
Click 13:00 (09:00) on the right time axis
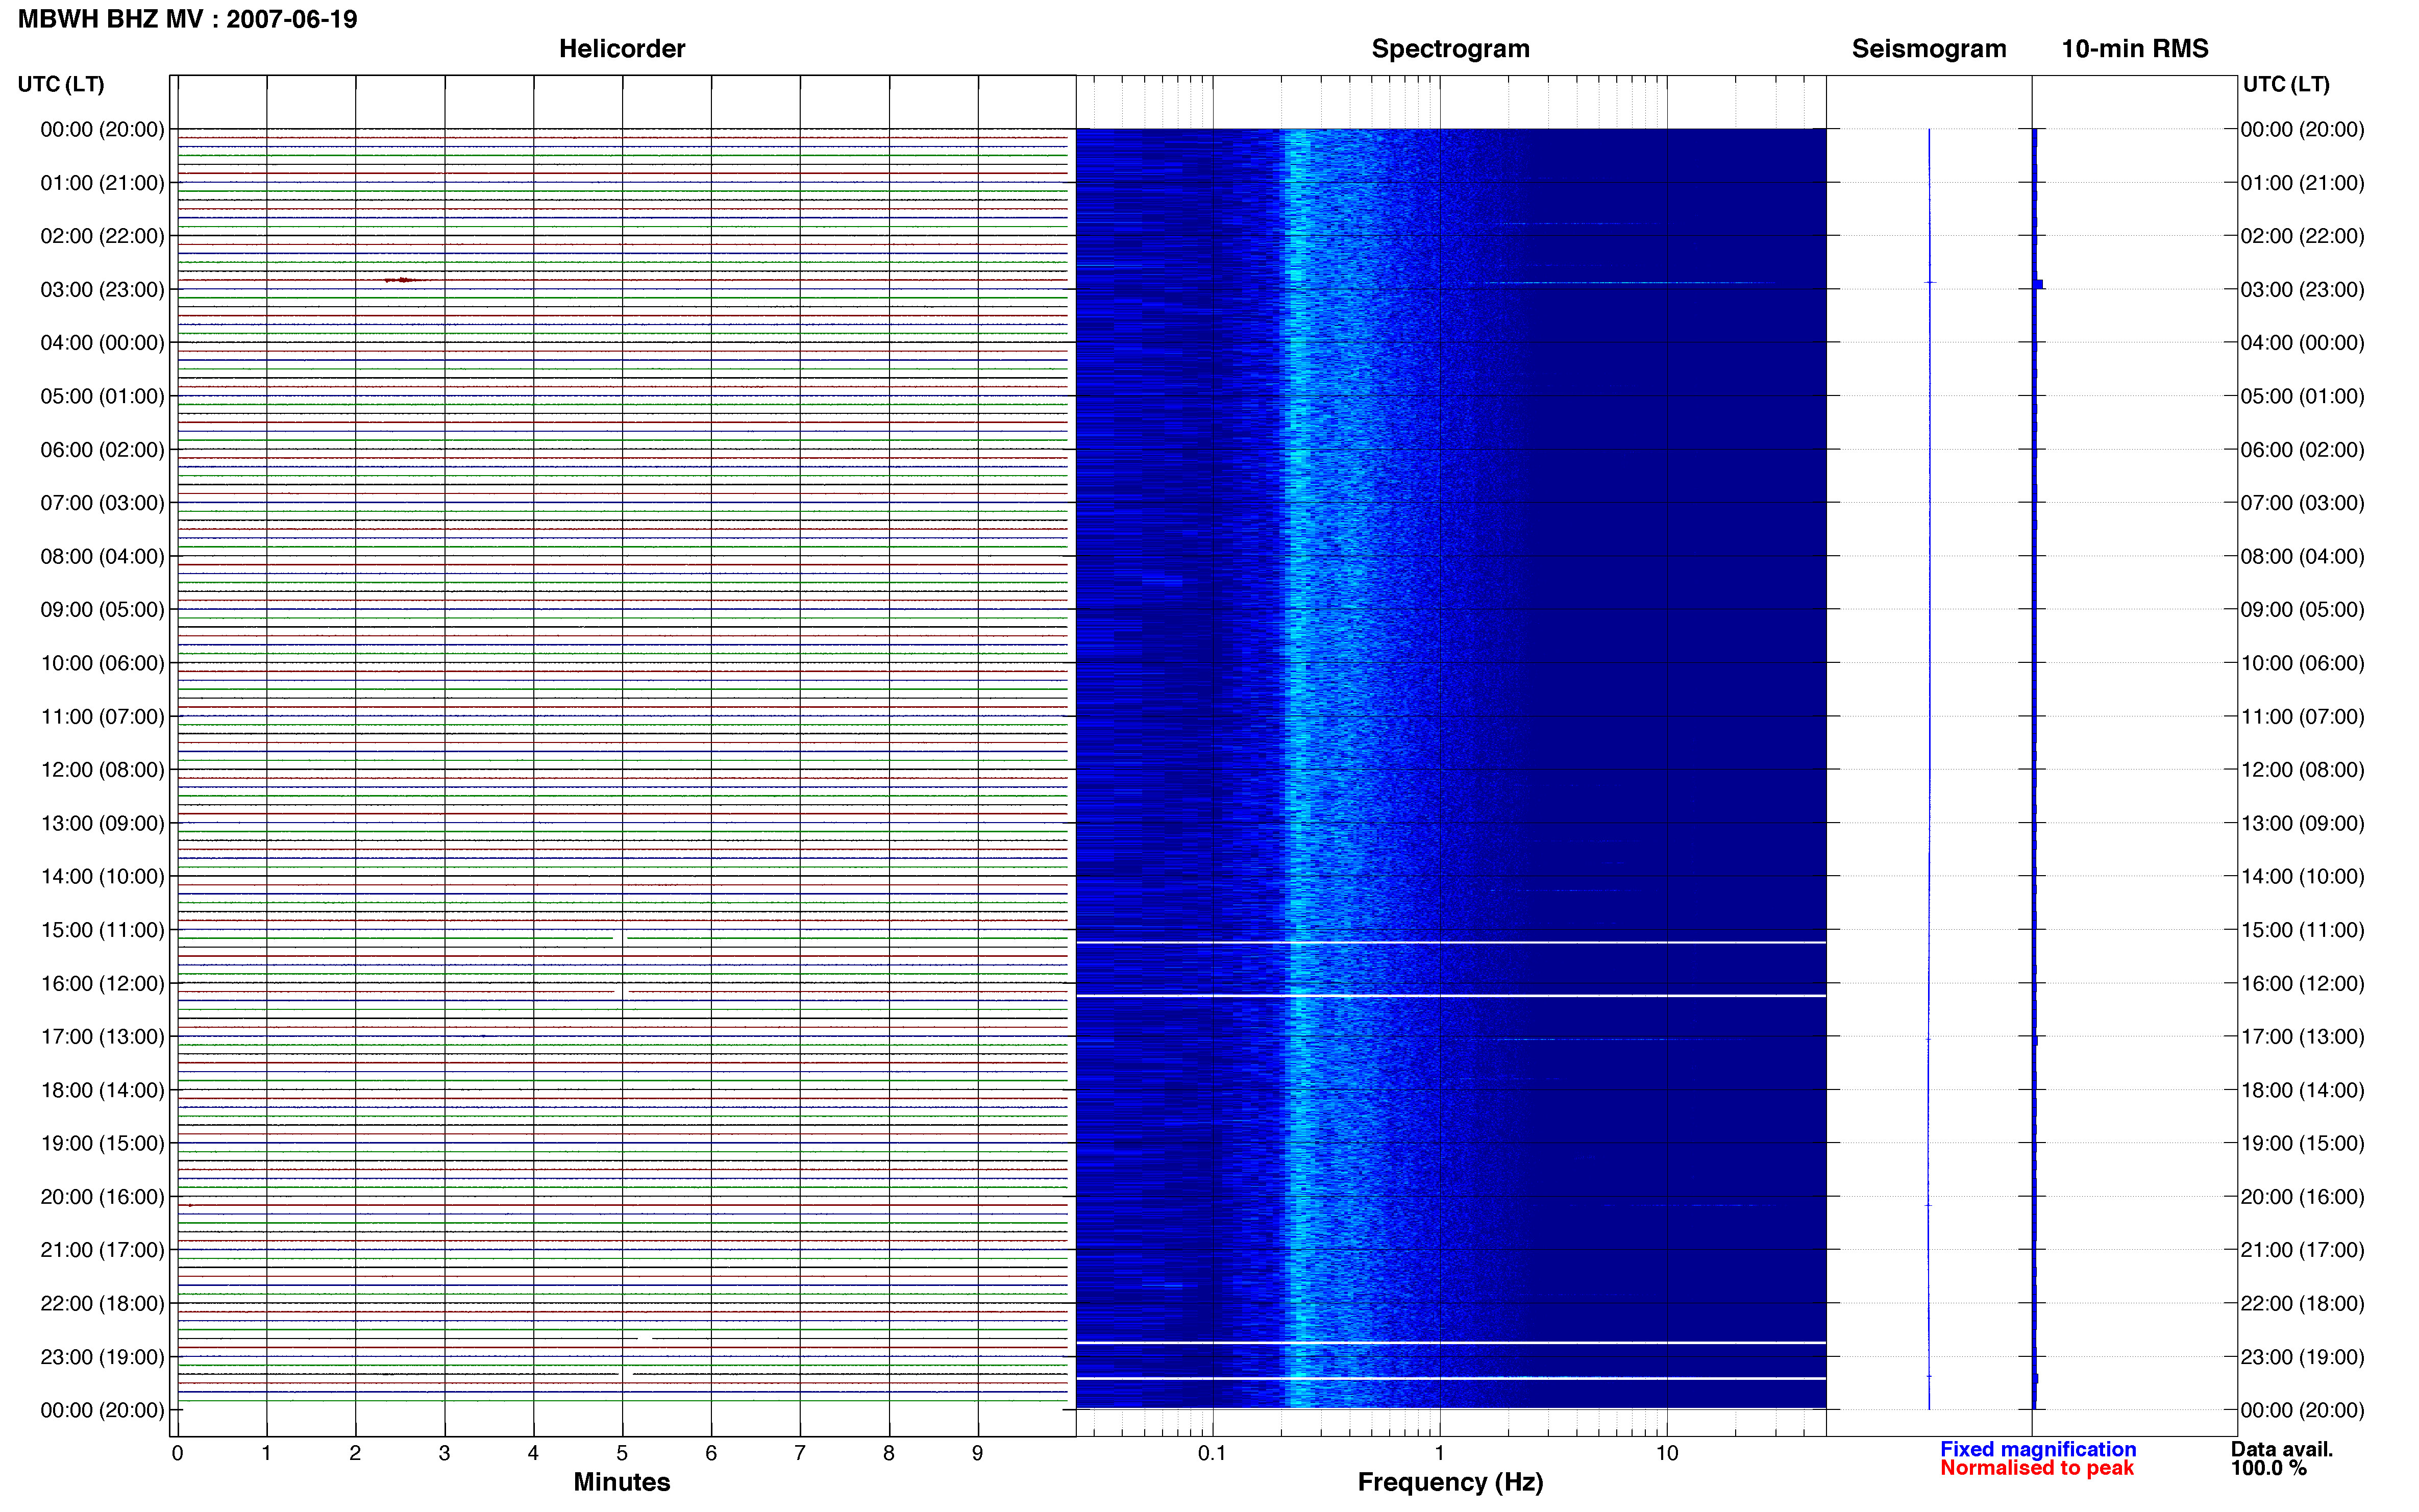(x=2302, y=823)
